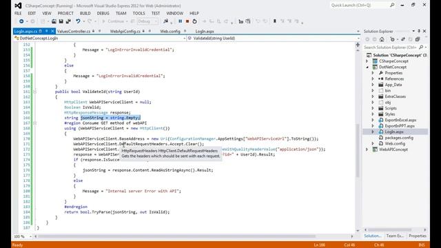
Task: Collapse the Consume GET method region outline
Action: pyautogui.click(x=34, y=123)
